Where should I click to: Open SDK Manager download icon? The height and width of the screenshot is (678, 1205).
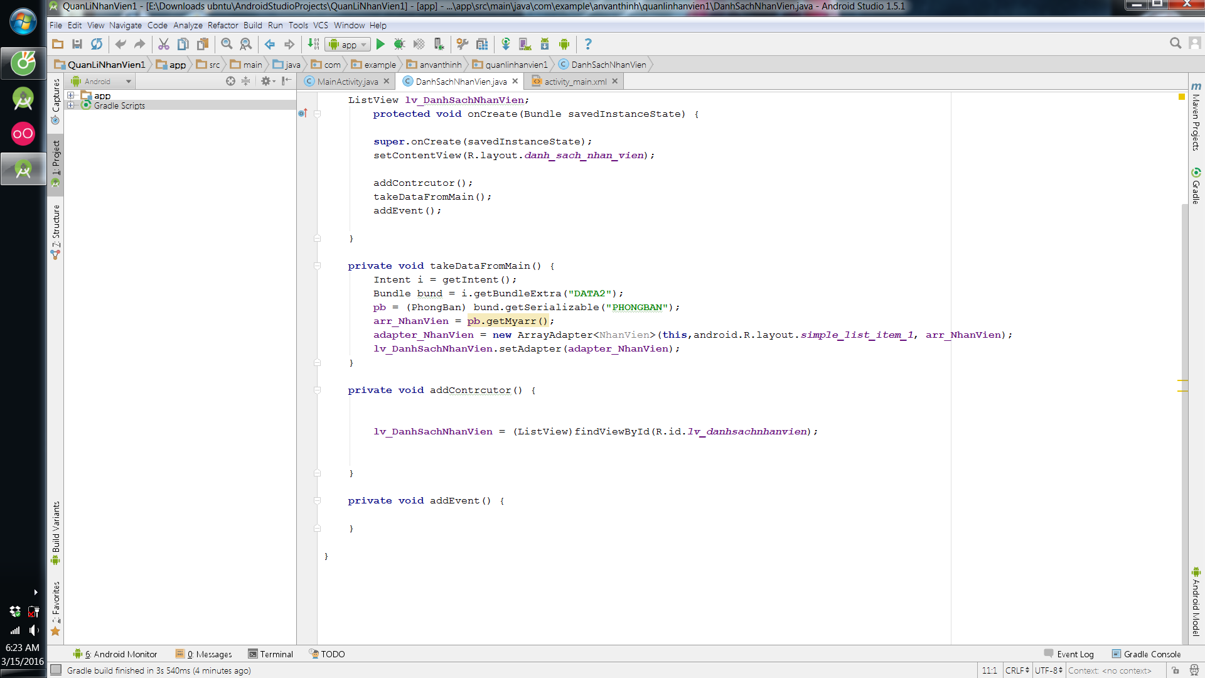point(545,44)
